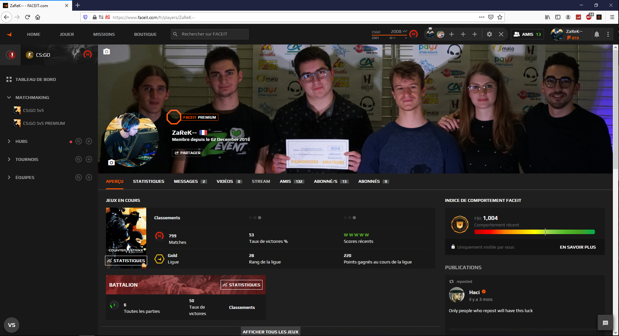Open the vertical three-dot menu beside the bell
619x336 pixels.
coord(608,34)
